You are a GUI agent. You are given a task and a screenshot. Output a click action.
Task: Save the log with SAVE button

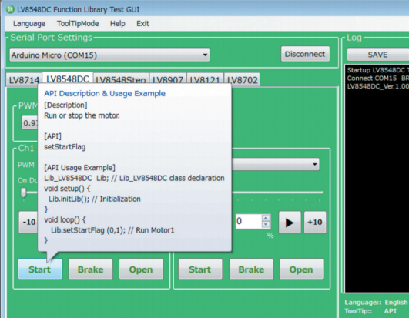point(377,55)
